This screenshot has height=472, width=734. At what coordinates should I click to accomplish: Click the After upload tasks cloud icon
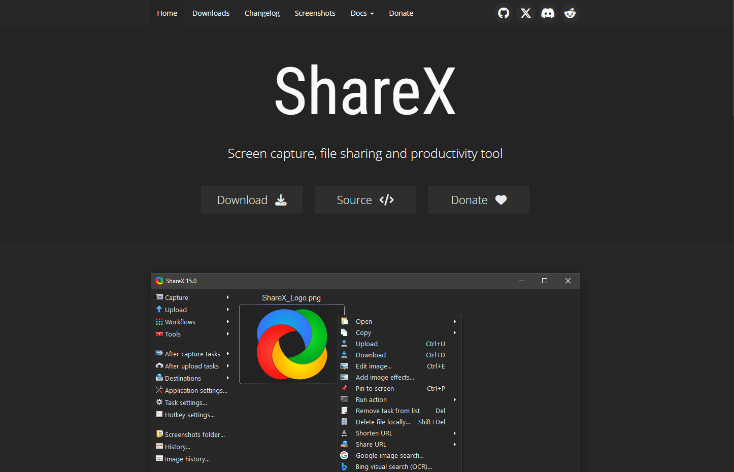159,365
